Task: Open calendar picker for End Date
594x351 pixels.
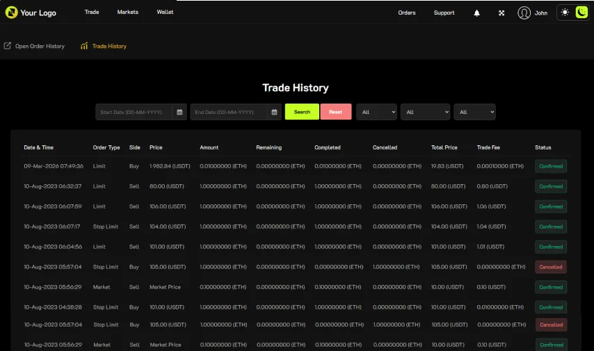Action: pos(274,112)
